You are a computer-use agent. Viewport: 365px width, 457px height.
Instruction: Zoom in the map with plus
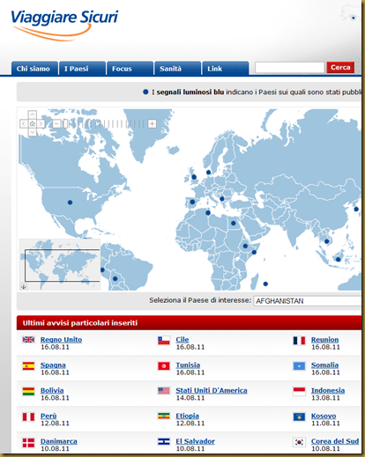152,123
